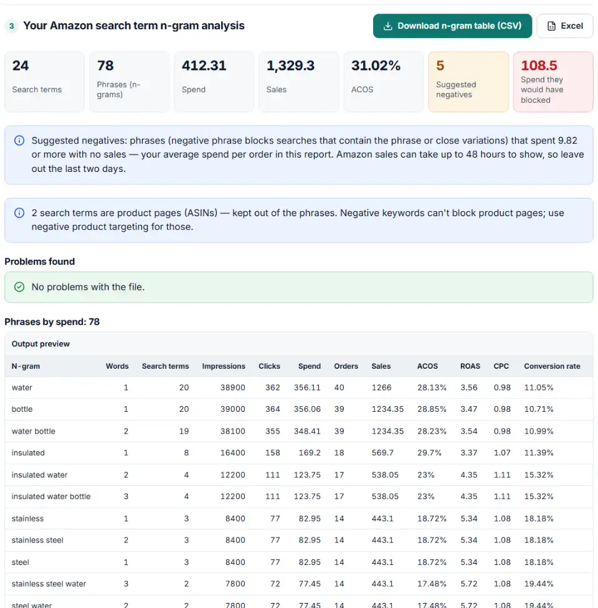Click the 1.07 CPC value for insulated
The height and width of the screenshot is (608, 598).
(502, 452)
